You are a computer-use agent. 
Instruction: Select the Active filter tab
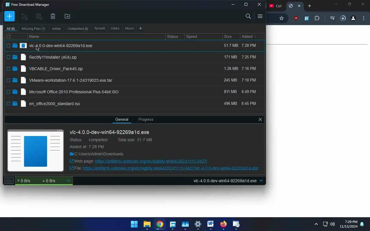56,29
